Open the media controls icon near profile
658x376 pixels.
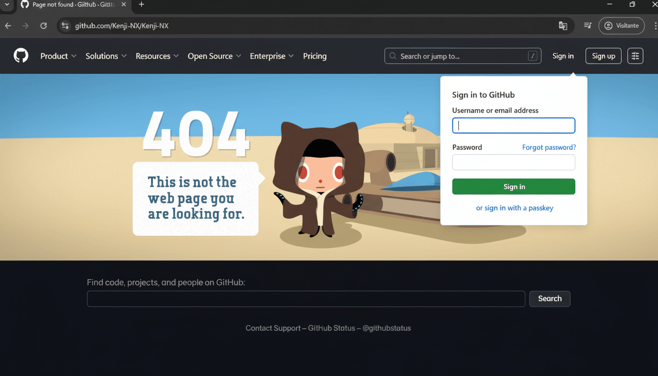click(x=587, y=25)
